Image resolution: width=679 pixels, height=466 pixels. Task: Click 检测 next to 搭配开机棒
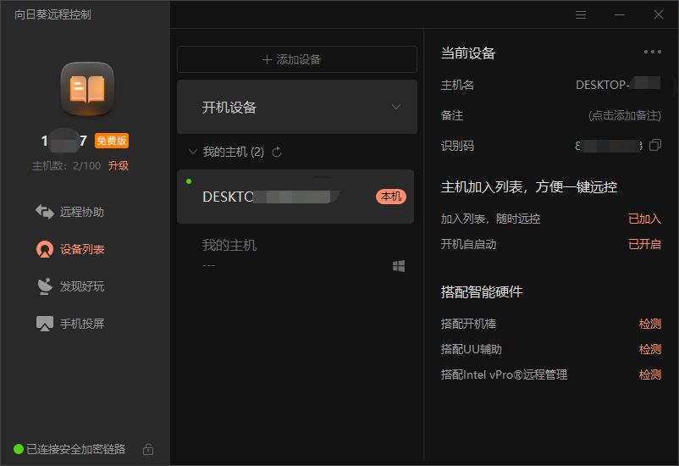[x=649, y=324]
